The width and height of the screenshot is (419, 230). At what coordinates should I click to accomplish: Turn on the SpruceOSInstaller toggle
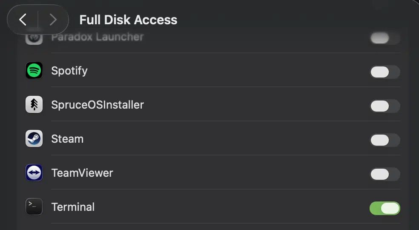[385, 106]
